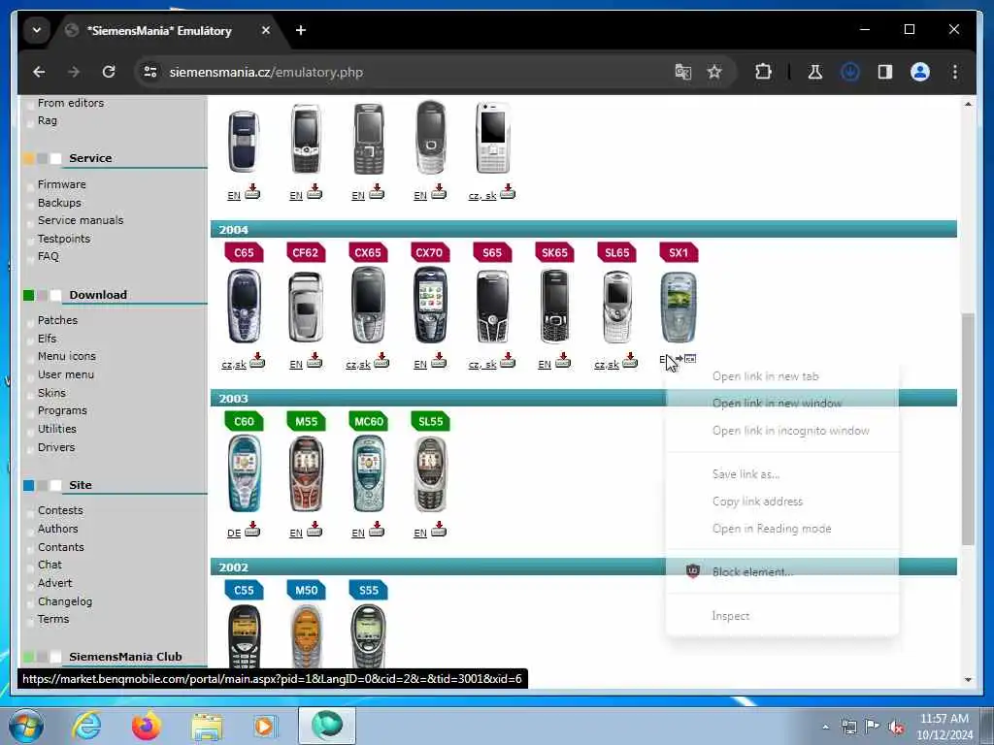This screenshot has height=745, width=994.
Task: Open the Drivers sidebar link
Action: (x=56, y=447)
